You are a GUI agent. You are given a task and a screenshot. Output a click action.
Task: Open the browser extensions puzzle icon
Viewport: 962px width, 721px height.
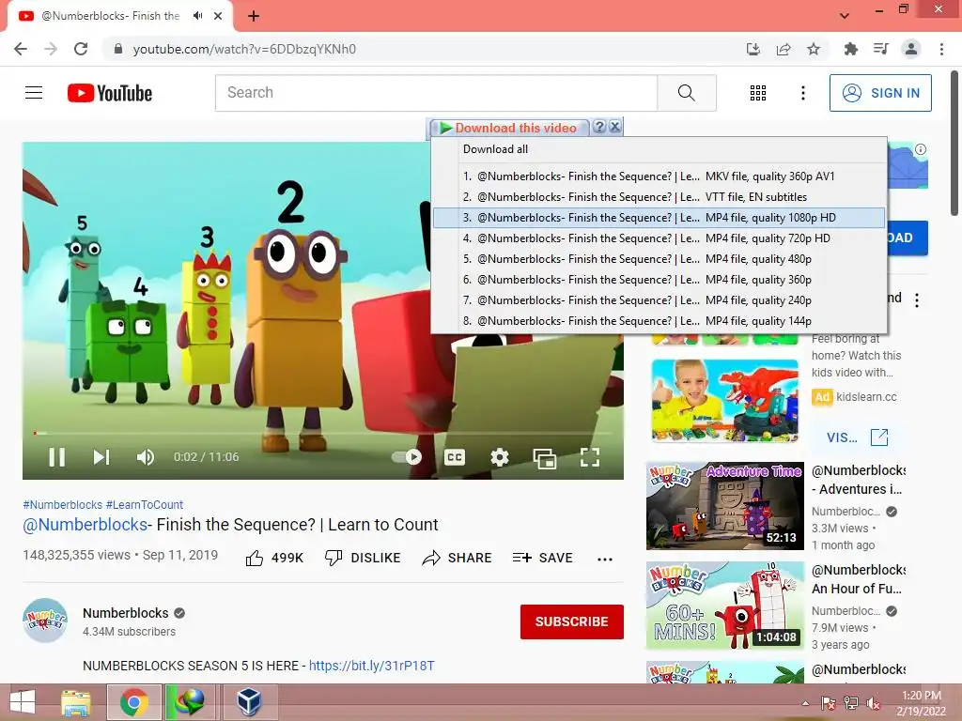[850, 49]
